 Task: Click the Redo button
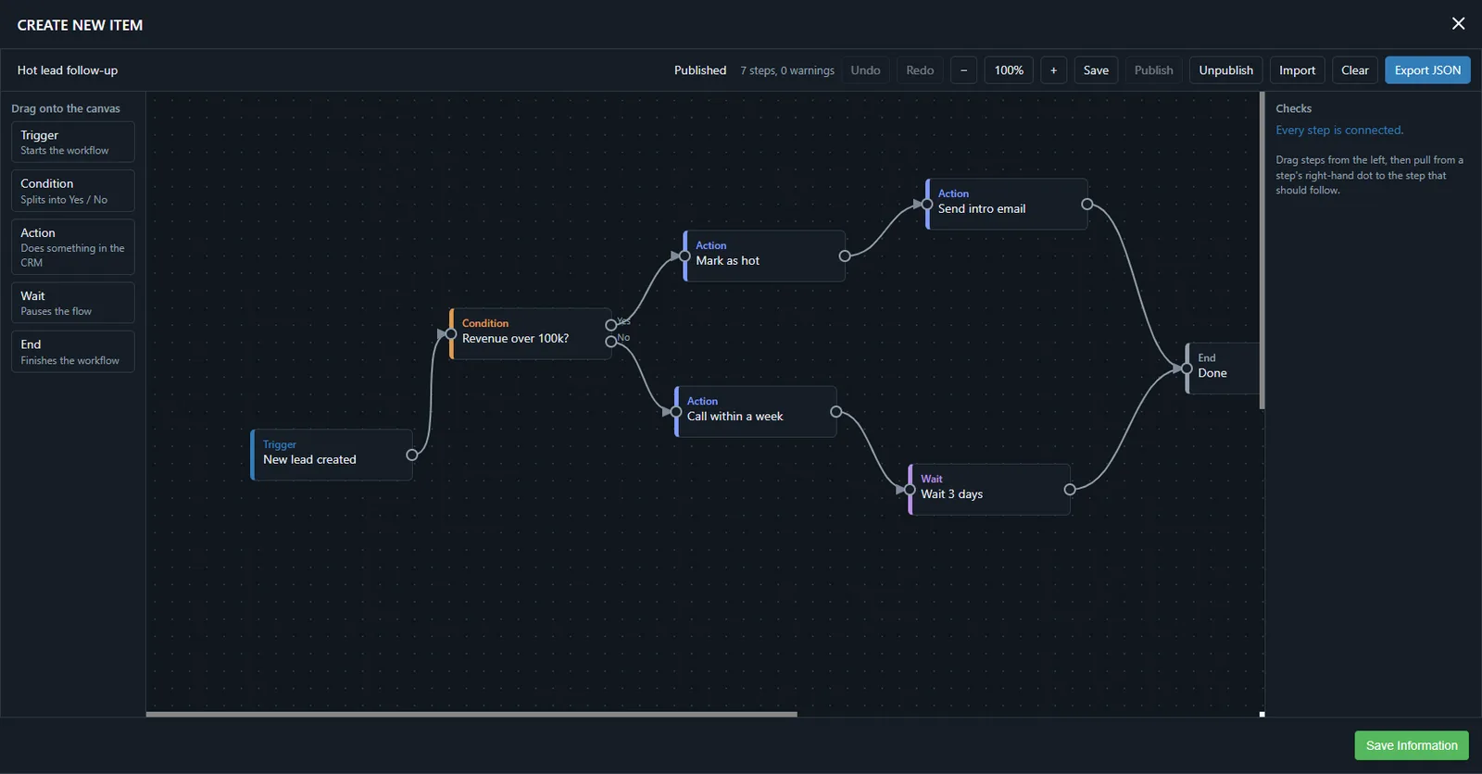pos(920,70)
